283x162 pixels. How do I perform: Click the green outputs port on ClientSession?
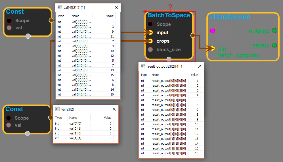pyautogui.click(x=274, y=30)
